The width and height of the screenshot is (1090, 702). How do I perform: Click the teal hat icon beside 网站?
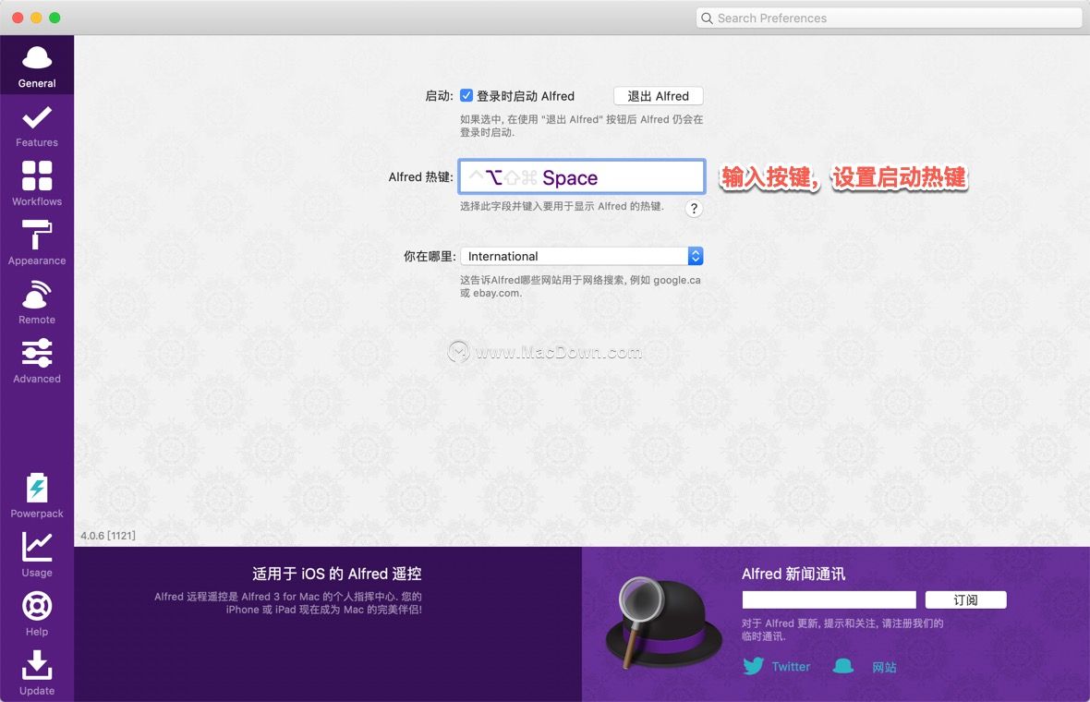point(843,666)
